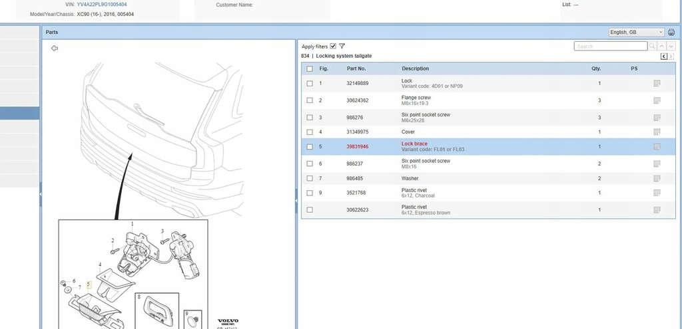The height and width of the screenshot is (329, 682).
Task: Tick checkbox for Lock 32149889
Action: pyautogui.click(x=310, y=83)
